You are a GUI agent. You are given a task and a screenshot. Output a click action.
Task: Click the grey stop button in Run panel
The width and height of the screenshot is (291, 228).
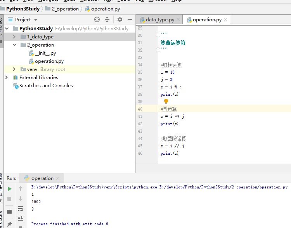(x=9, y=199)
